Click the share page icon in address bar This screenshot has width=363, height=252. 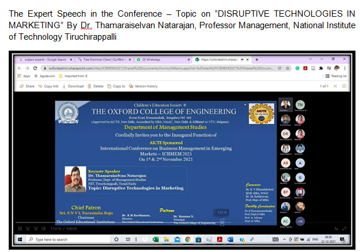tap(279, 68)
